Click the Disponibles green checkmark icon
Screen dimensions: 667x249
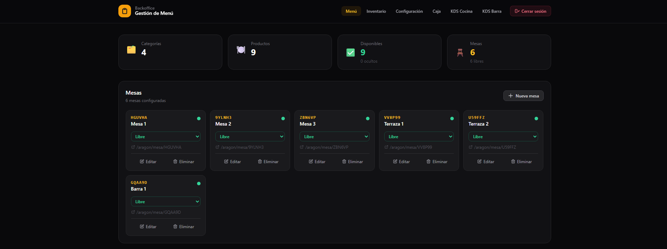[351, 53]
